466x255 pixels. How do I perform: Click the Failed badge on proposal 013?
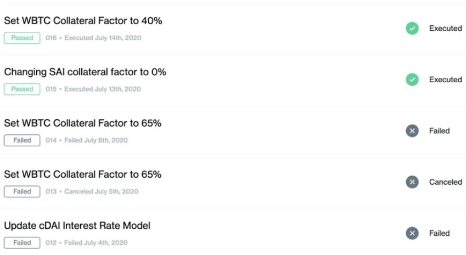click(22, 191)
